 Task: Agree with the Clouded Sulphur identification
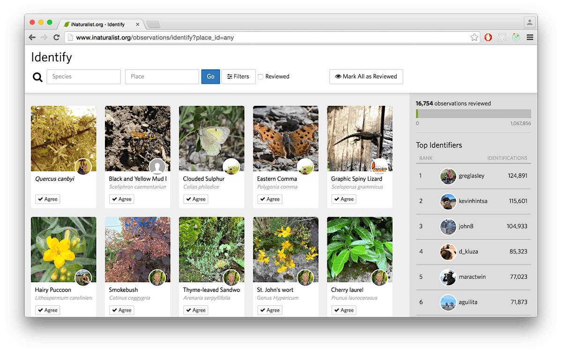196,199
